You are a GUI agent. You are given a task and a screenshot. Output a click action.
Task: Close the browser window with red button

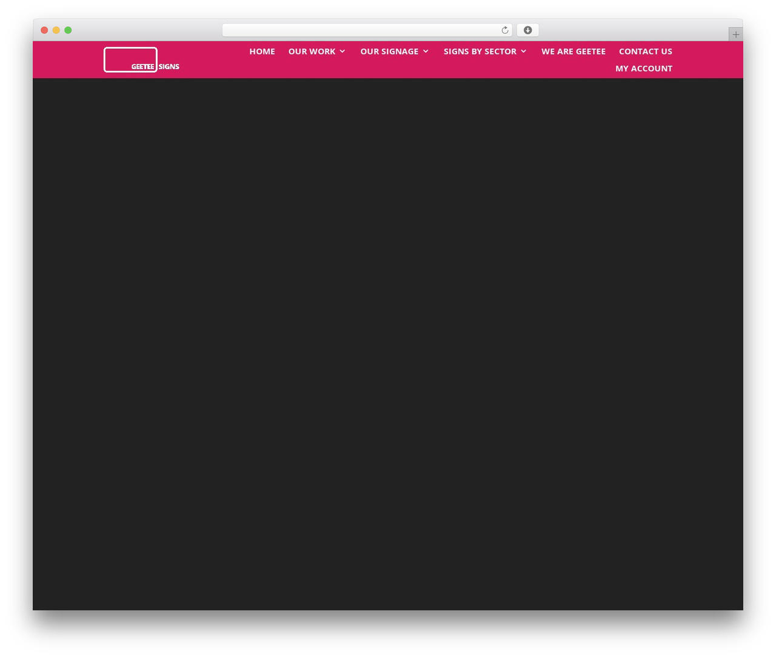44,30
